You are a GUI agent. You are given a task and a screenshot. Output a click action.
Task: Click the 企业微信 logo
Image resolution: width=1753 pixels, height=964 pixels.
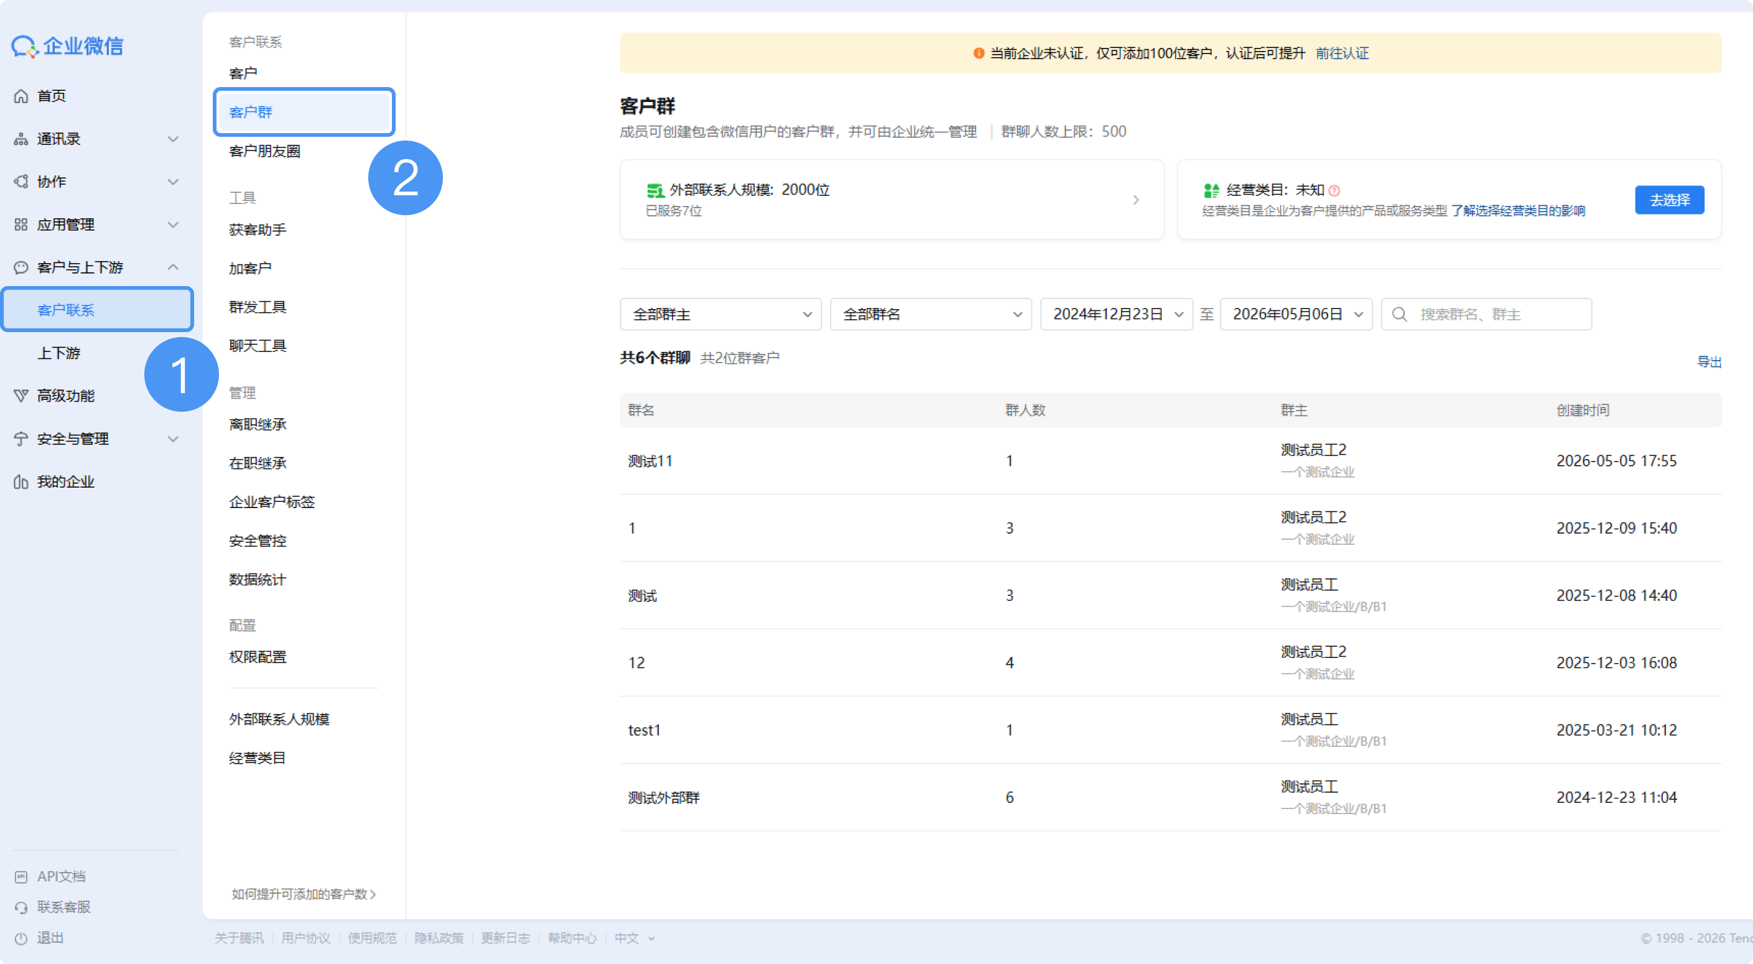pyautogui.click(x=67, y=46)
